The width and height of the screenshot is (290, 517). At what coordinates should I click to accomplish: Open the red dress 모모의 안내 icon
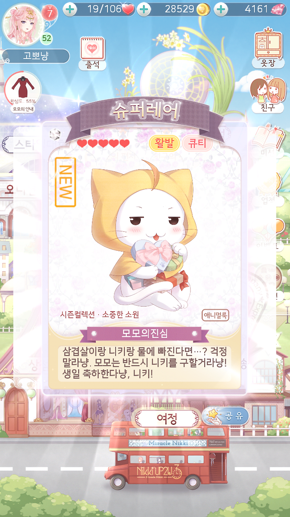pos(23,92)
